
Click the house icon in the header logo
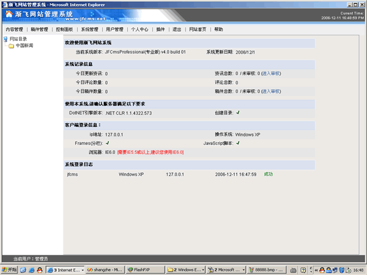point(9,14)
